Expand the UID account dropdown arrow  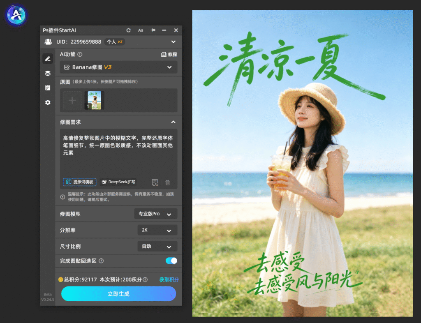click(x=173, y=42)
